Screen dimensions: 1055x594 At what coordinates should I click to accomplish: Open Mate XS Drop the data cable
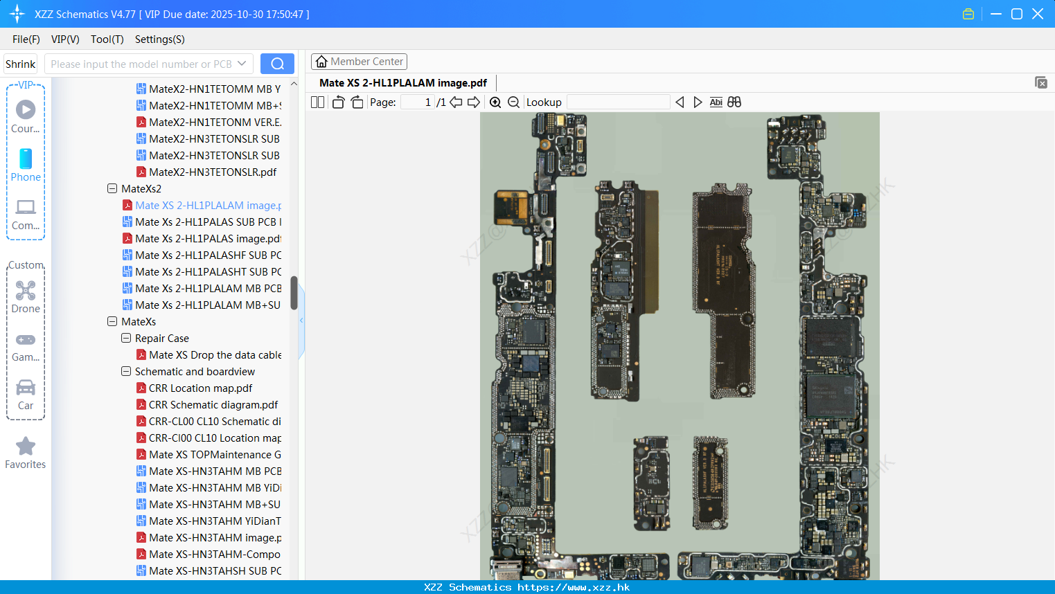click(x=209, y=354)
